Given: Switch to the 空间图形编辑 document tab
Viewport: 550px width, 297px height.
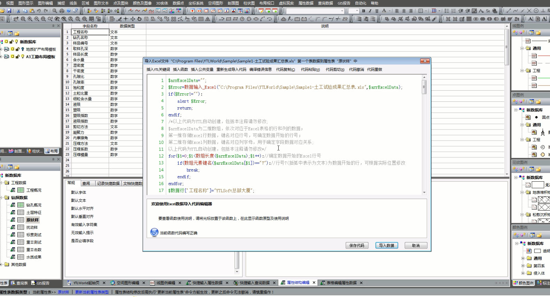Looking at the screenshot, I should click(x=128, y=283).
